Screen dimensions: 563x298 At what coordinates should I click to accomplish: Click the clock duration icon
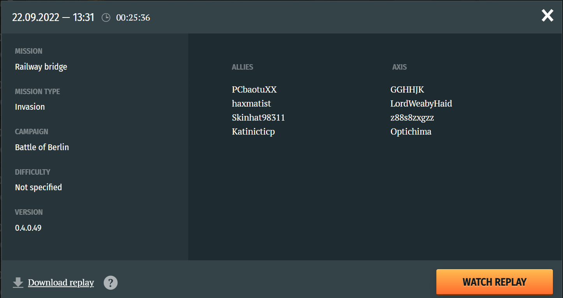point(106,18)
